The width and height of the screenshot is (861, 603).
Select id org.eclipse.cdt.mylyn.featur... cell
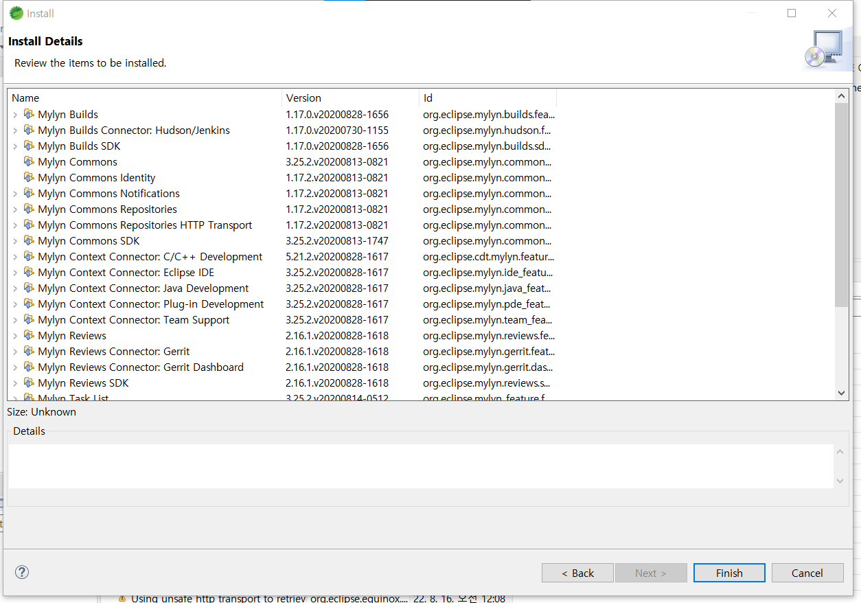488,257
